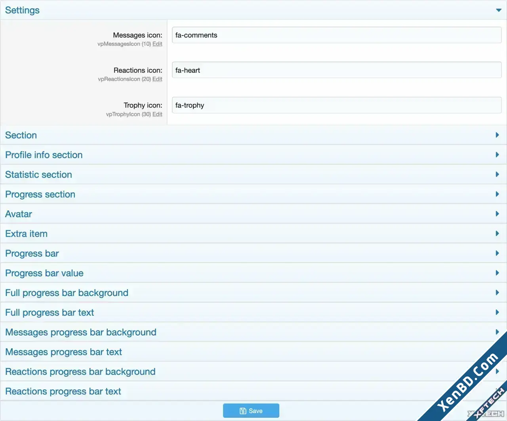
Task: Collapse the Settings section arrow
Action: coord(499,10)
